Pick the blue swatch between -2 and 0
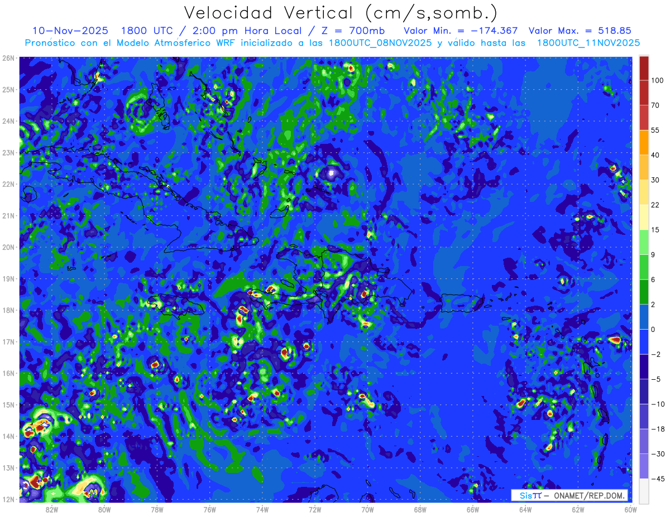670x517 pixels. point(644,341)
